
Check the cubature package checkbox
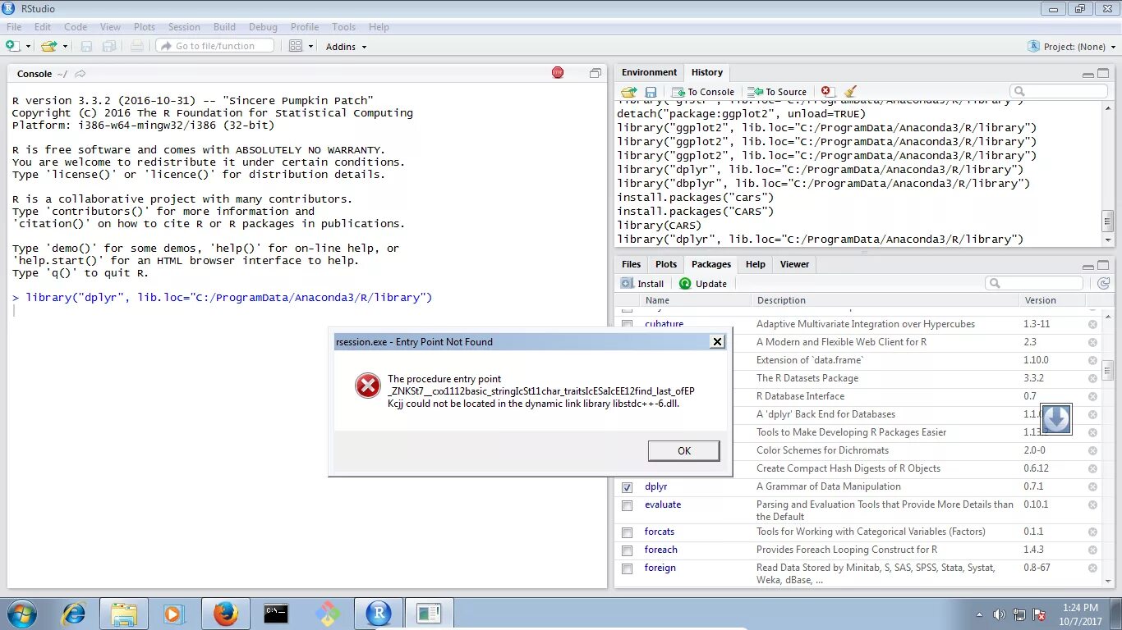click(628, 325)
